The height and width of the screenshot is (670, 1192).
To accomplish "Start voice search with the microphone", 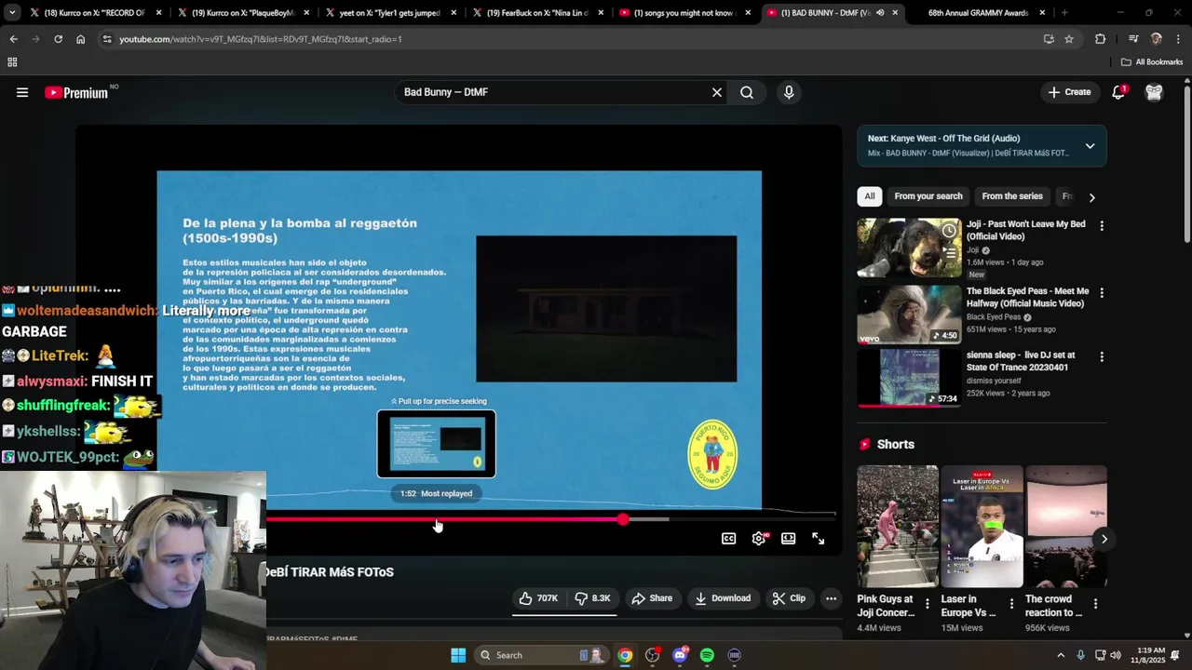I will (x=789, y=92).
